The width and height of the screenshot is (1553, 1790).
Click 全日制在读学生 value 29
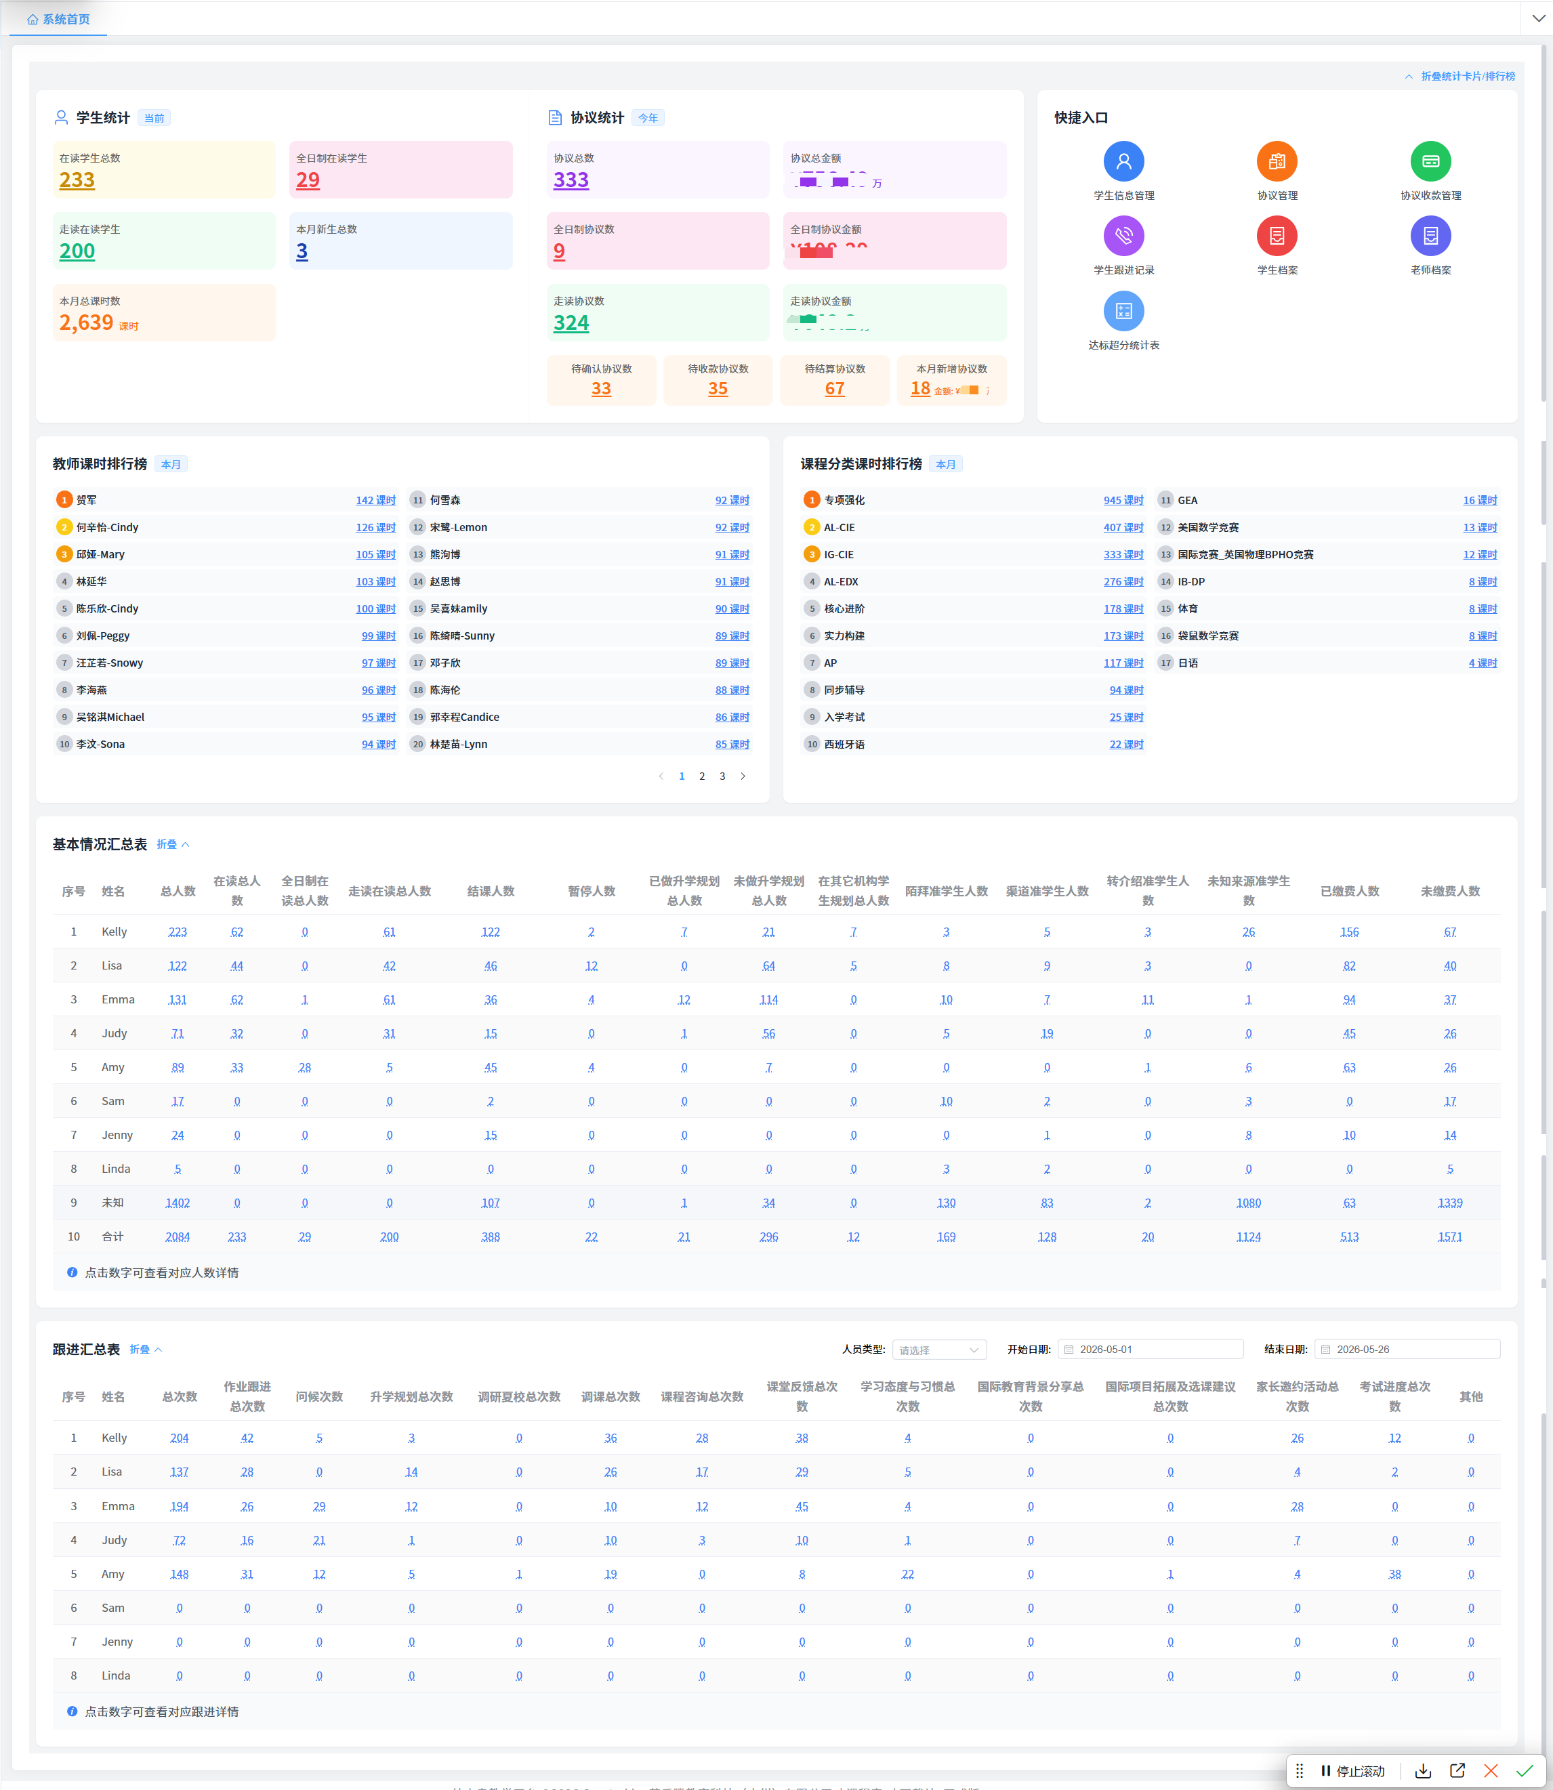308,180
